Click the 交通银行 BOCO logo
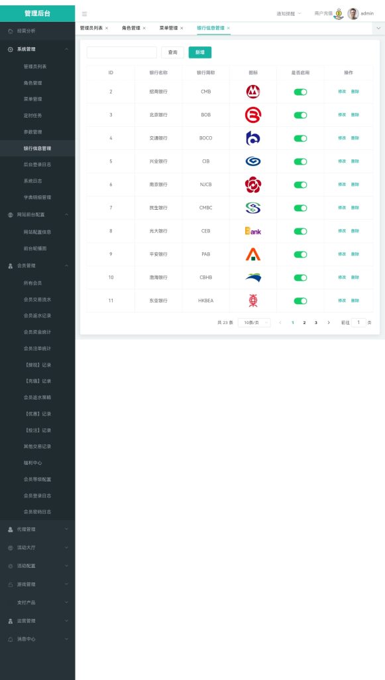Screen dimensions: 385x680 pyautogui.click(x=253, y=138)
